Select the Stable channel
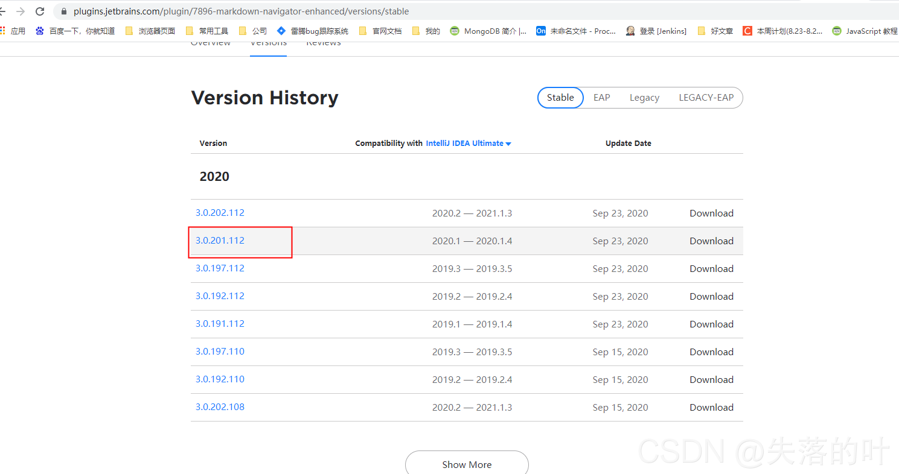The height and width of the screenshot is (474, 899). pyautogui.click(x=560, y=98)
